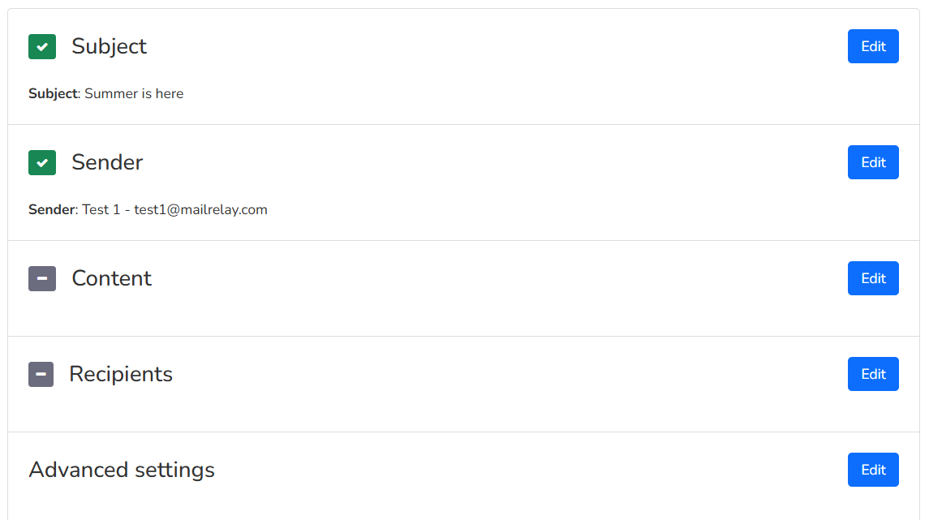Click the gray minus icon beside Recipients
Viewport: 942px width, 520px height.
point(41,374)
